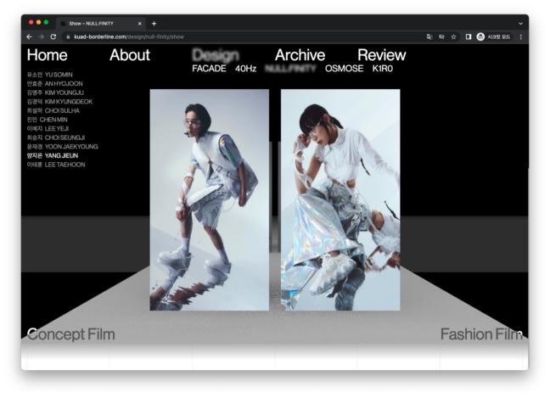
Task: Select the FACADE submenu link
Action: (209, 68)
